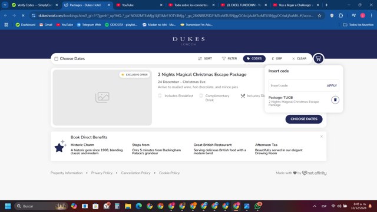Close the Verify Codes tab
Screen dimensions: 377x212
[57, 5]
